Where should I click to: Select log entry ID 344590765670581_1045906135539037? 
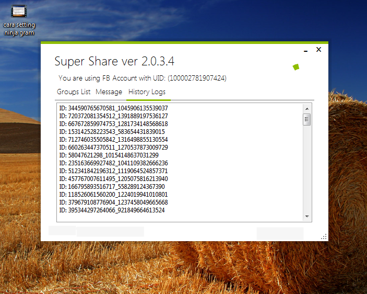[x=113, y=108]
